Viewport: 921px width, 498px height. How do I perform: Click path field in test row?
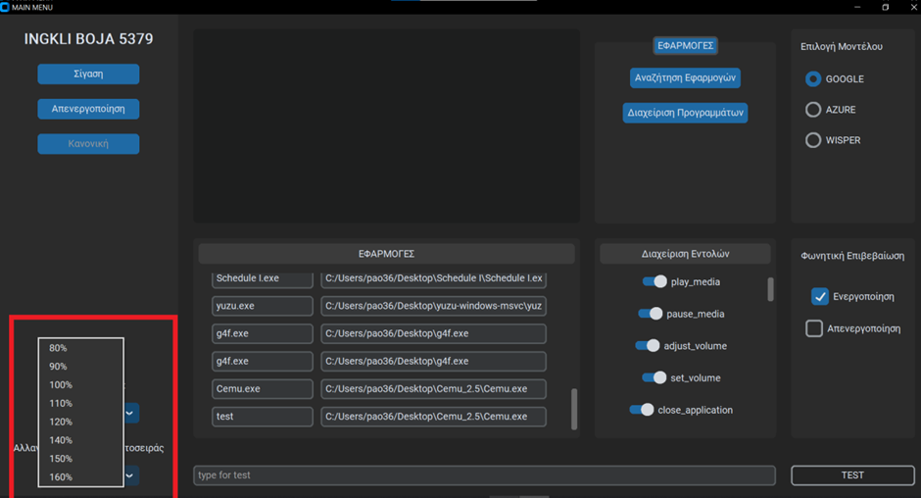coord(433,417)
